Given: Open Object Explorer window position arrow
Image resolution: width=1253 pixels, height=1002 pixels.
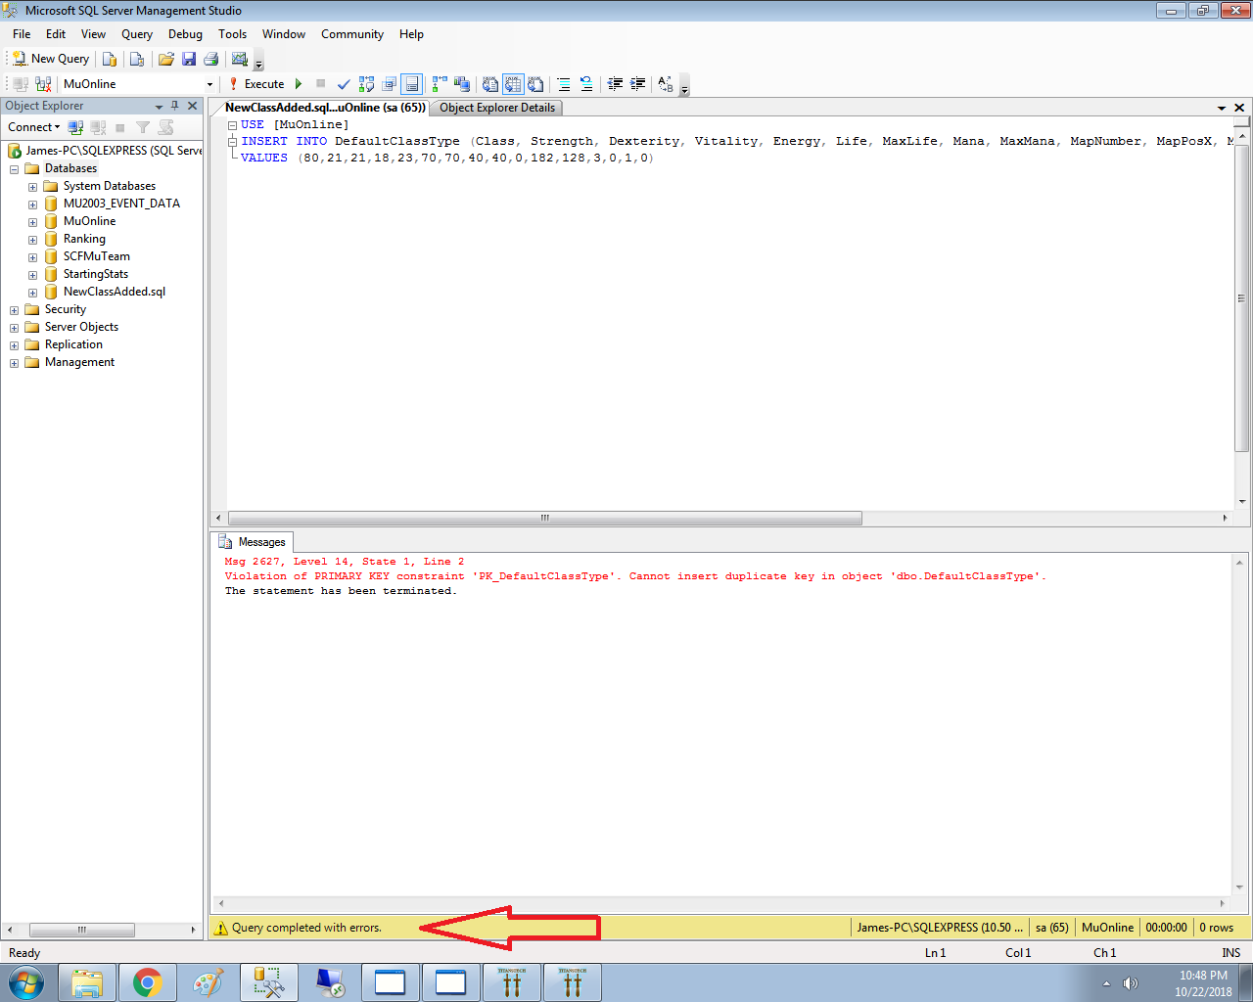Looking at the screenshot, I should tap(159, 107).
